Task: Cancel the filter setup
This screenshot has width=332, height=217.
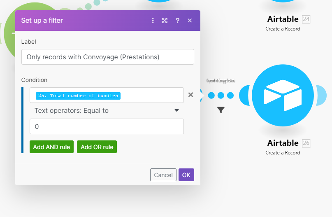Action: pos(163,175)
